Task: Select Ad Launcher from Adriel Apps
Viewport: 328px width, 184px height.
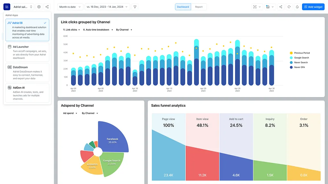Action: 27,52
